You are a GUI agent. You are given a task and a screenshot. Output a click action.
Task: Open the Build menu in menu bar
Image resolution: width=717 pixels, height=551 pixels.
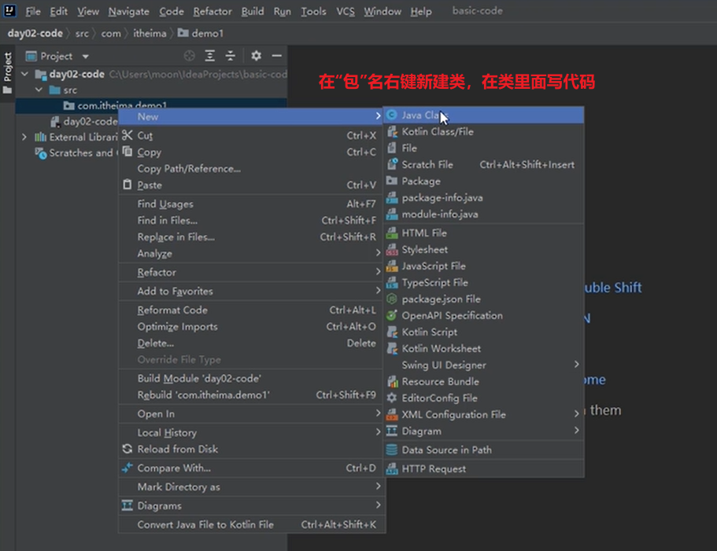253,12
